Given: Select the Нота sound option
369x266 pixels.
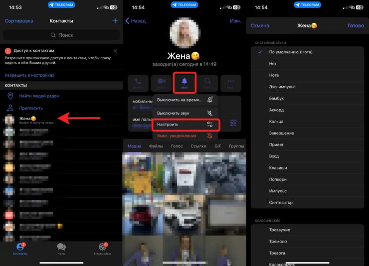Looking at the screenshot, I should click(275, 75).
